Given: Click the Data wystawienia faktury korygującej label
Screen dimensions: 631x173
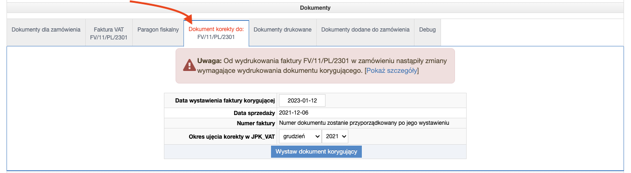Looking at the screenshot, I should (225, 101).
